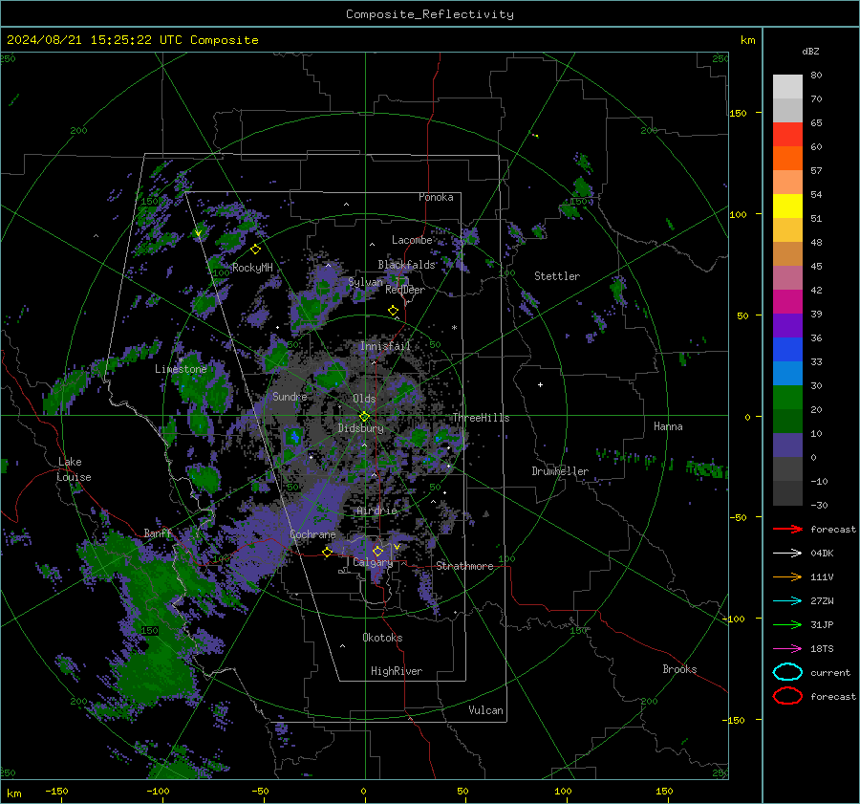This screenshot has width=860, height=804.
Task: Select the 33 dBZ blue color swatch
Action: (787, 373)
